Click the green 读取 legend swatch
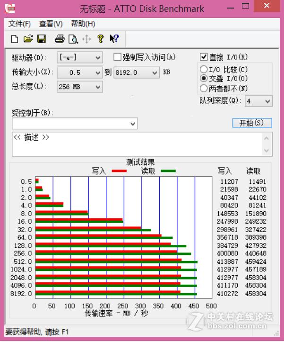284x342 pixels. [x=168, y=171]
